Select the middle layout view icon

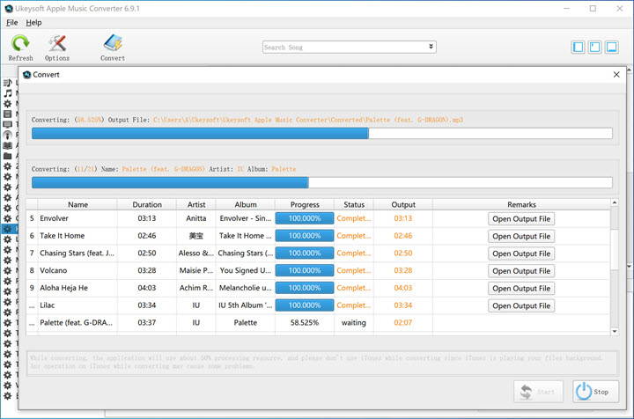click(595, 47)
